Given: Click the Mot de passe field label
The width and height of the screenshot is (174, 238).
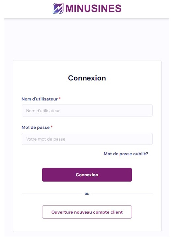Looking at the screenshot, I should (35, 127).
